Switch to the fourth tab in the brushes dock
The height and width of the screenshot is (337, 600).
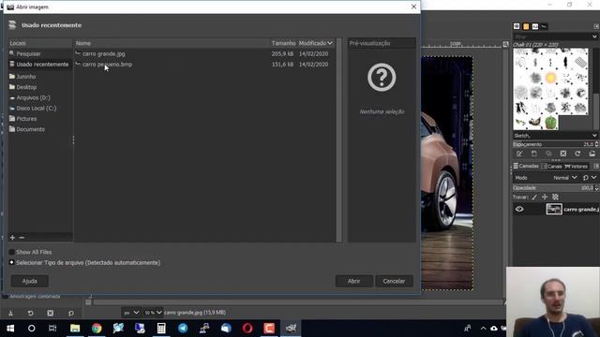tap(544, 26)
